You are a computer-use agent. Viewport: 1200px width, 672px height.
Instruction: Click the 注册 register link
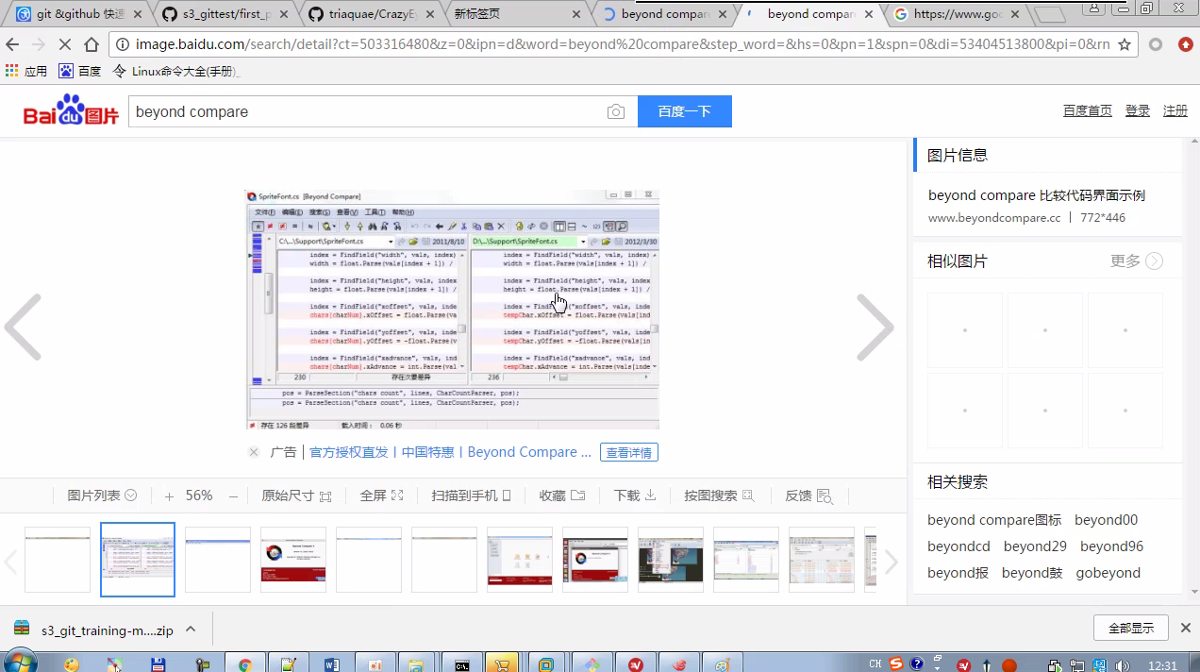point(1175,110)
